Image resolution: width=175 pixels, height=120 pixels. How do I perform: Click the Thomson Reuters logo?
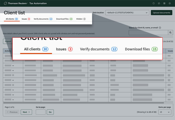coord(16,3)
